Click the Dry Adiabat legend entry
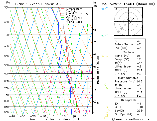Image resolution: width=157 pixels, height=121 pixels. (x=71, y=15)
